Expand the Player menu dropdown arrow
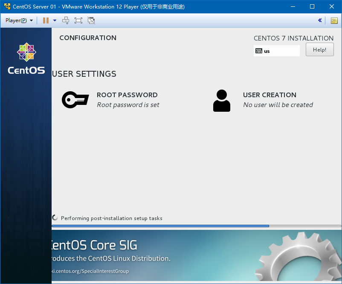This screenshot has height=284, width=342. [31, 20]
